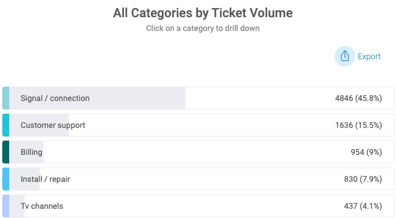
Task: Click the cyan Customer support color swatch
Action: (x=6, y=125)
